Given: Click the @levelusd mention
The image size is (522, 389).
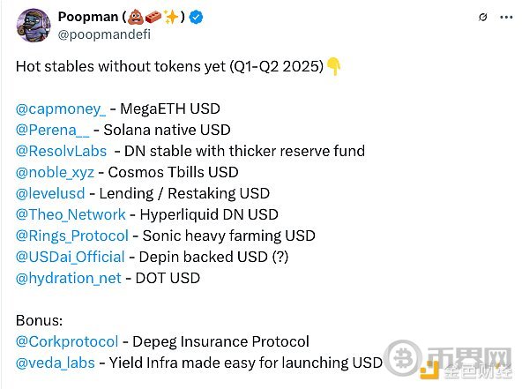Looking at the screenshot, I should pyautogui.click(x=50, y=193).
